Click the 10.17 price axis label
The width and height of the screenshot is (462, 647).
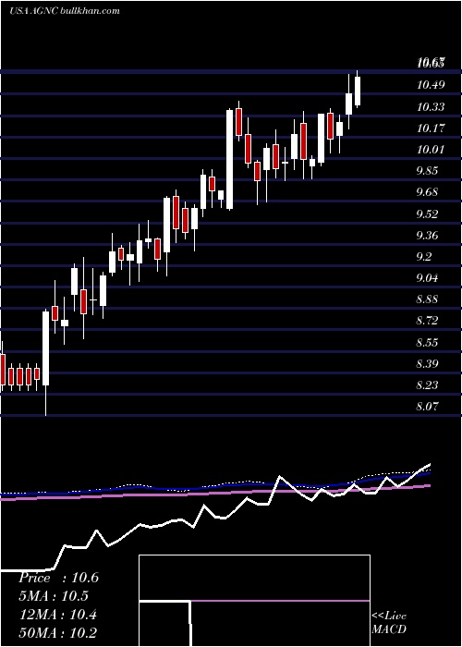[431, 128]
